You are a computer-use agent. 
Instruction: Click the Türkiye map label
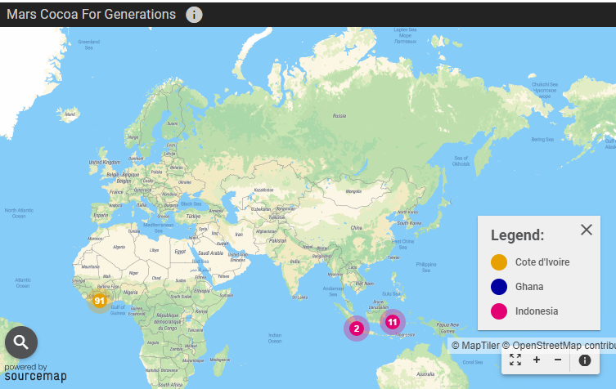pos(193,217)
